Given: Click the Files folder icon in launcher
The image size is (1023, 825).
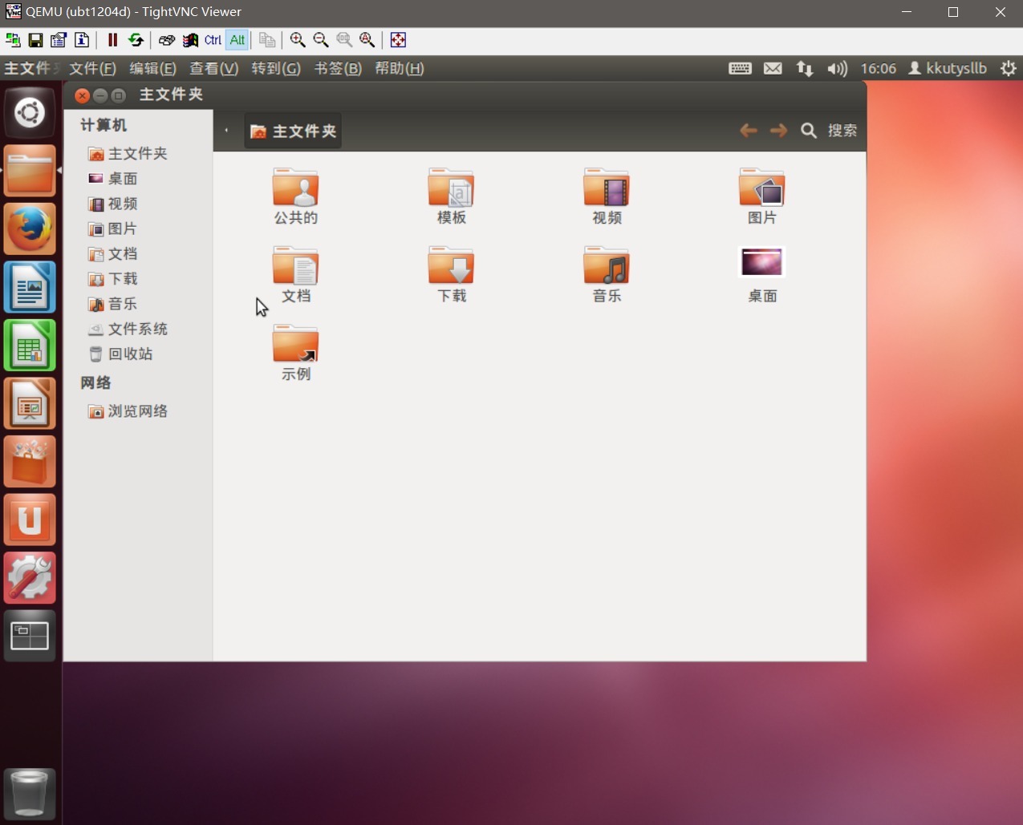Looking at the screenshot, I should (x=30, y=171).
